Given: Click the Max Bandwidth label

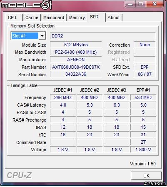Looking at the screenshot, I should tap(30, 52).
